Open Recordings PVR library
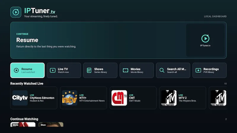237x133 pixels. coord(209,70)
